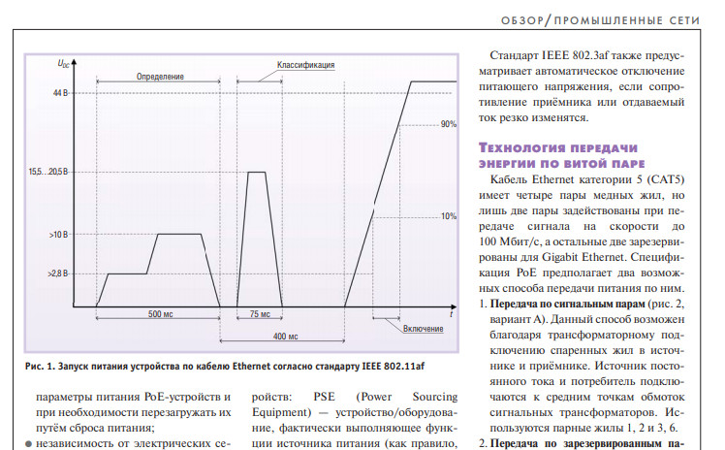This screenshot has height=450, width=725.
Task: Click the '75 мс' duration label
Action: pyautogui.click(x=260, y=315)
